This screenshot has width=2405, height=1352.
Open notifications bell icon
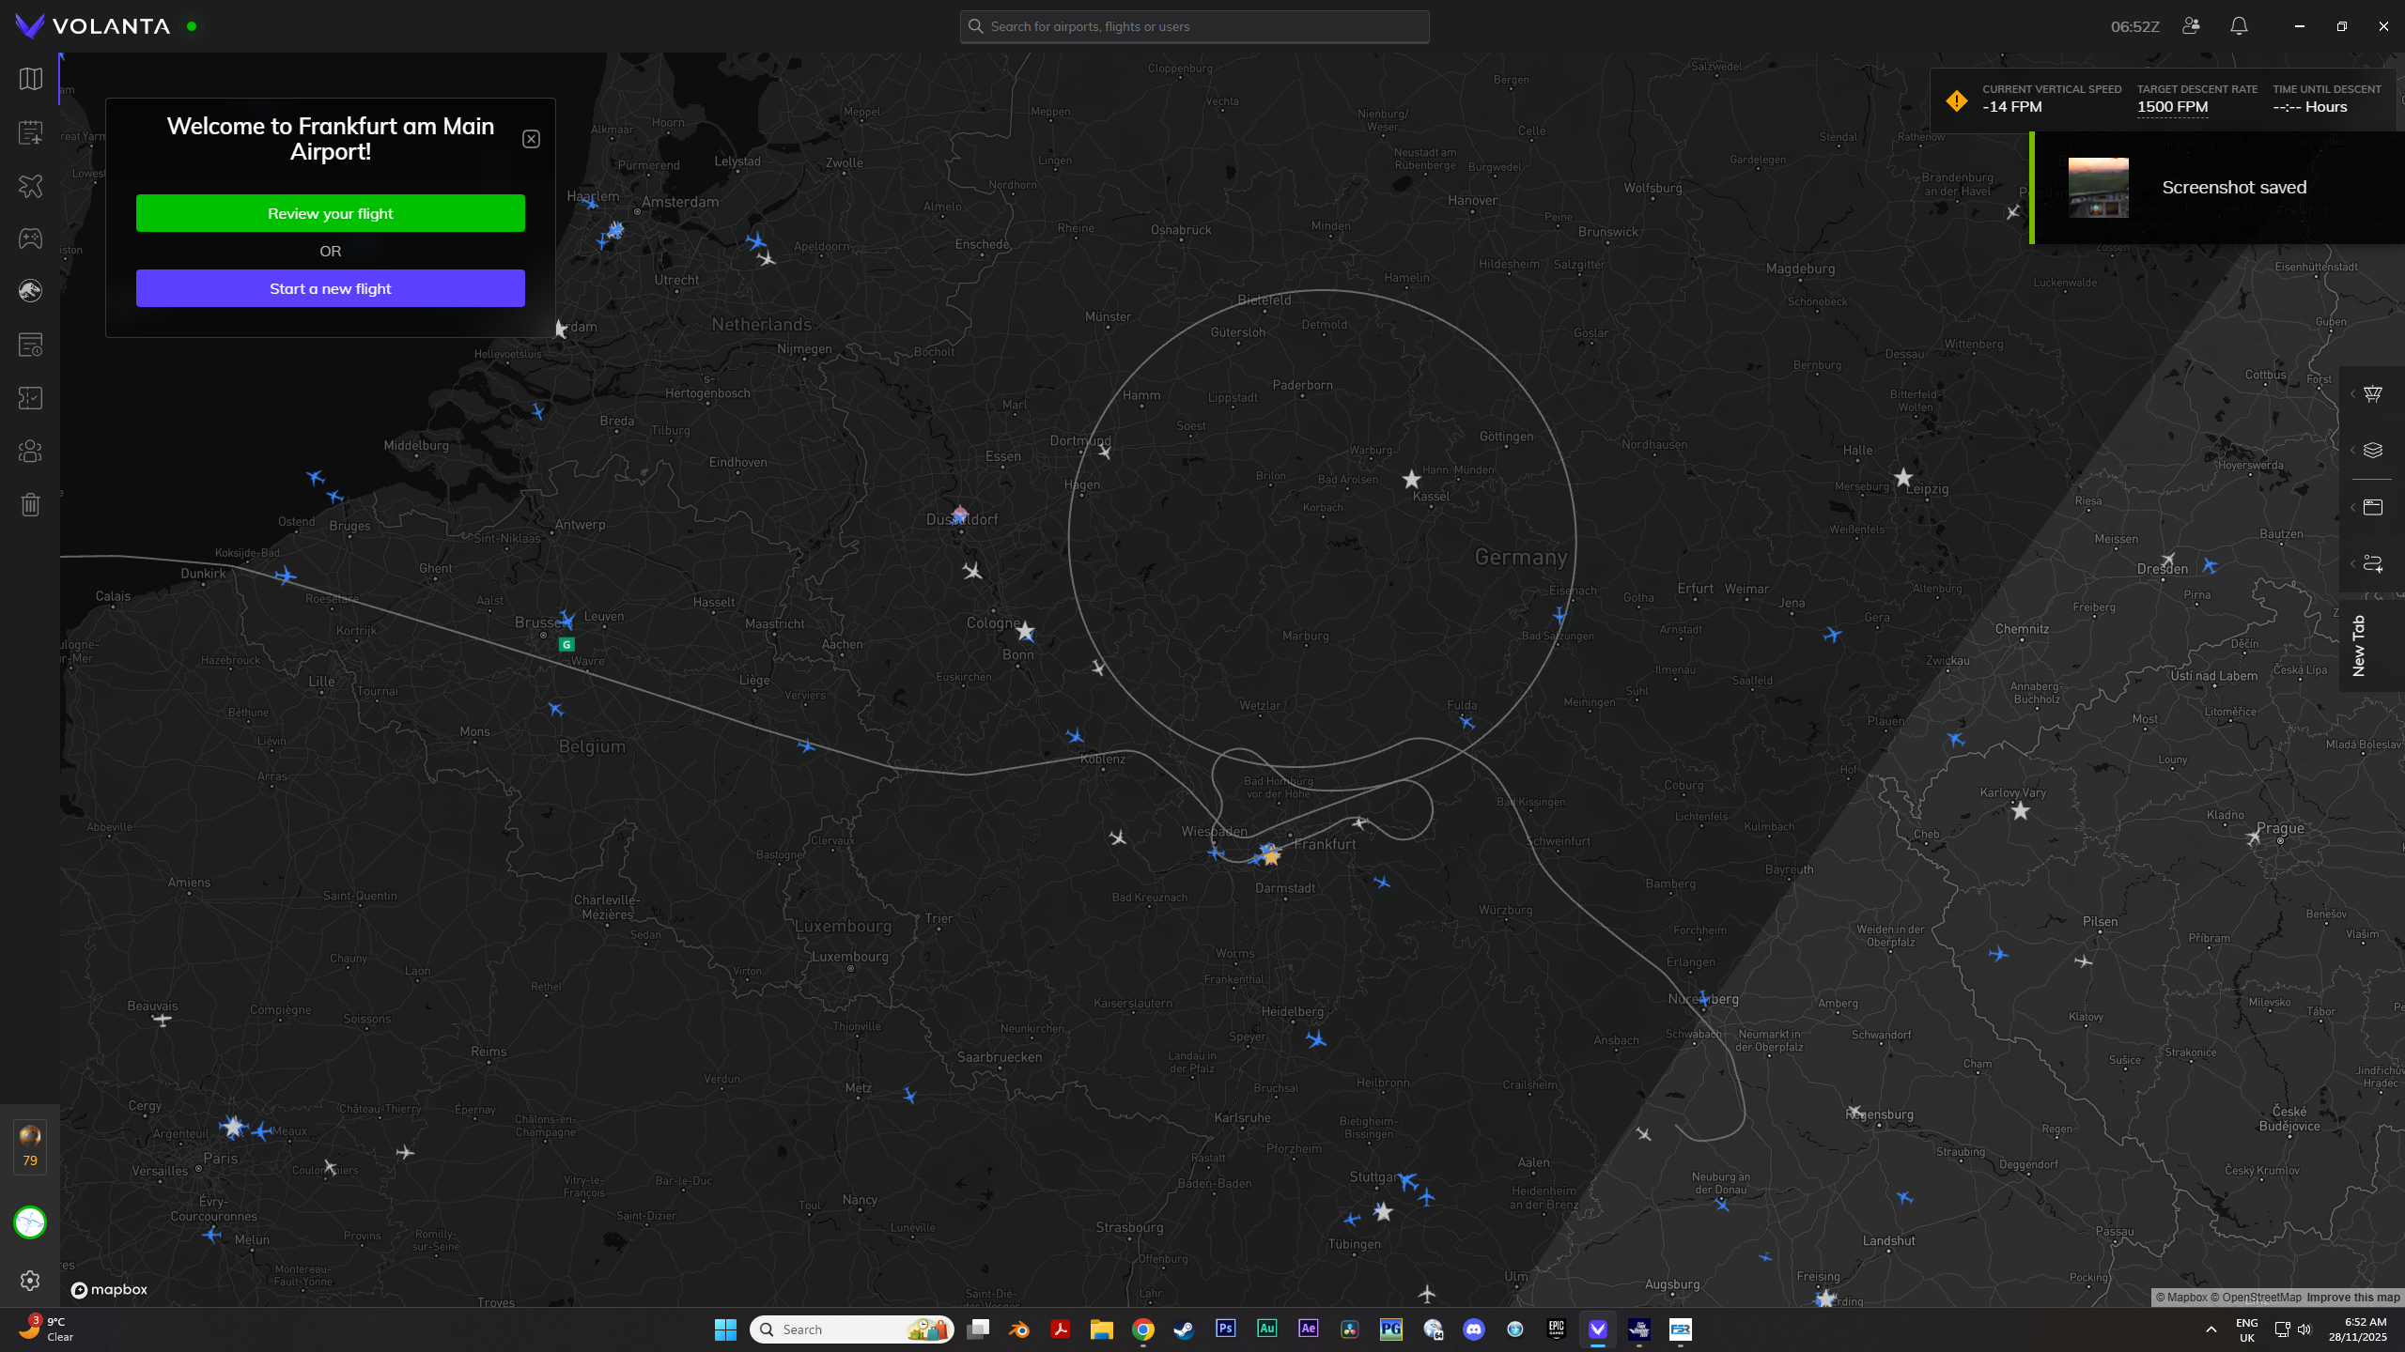click(x=2239, y=26)
